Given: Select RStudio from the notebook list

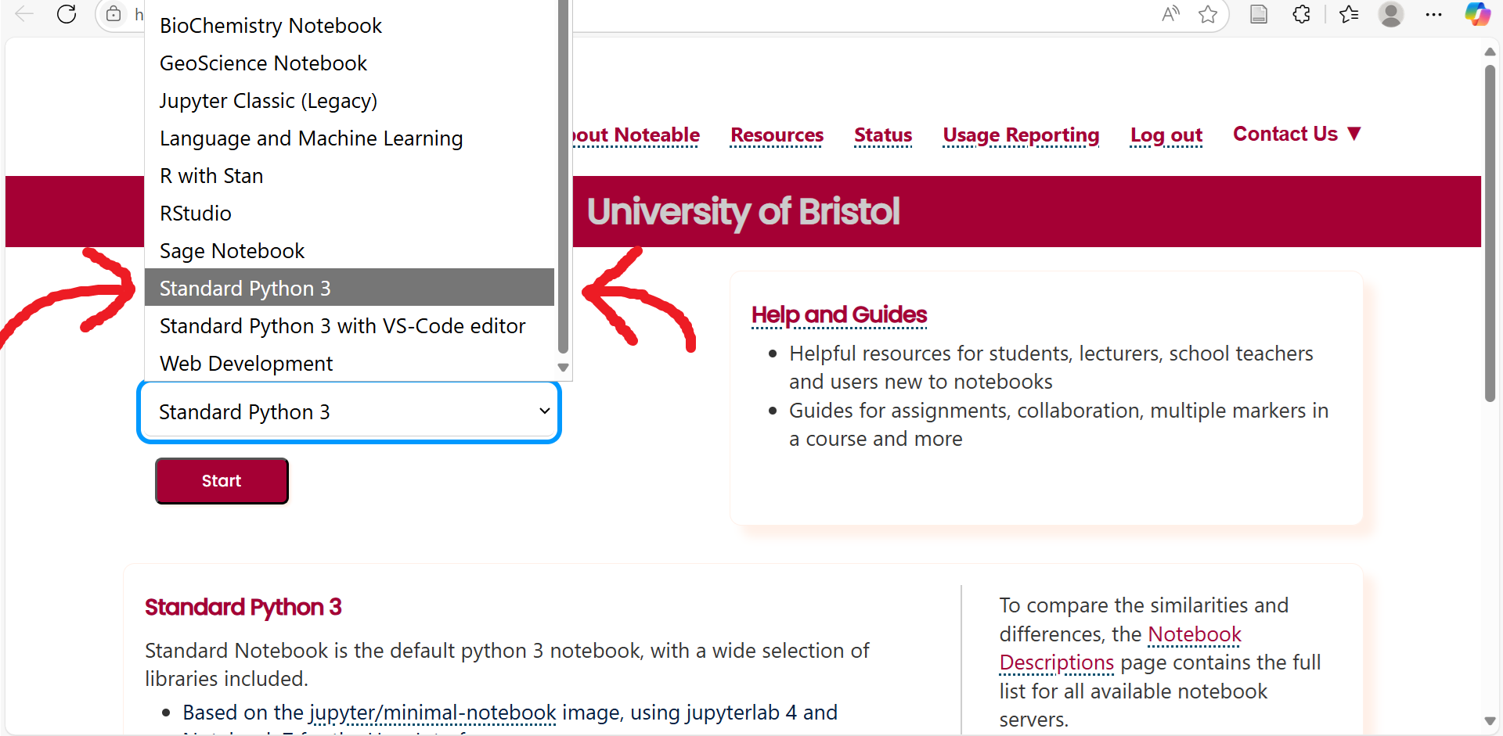Looking at the screenshot, I should [196, 214].
